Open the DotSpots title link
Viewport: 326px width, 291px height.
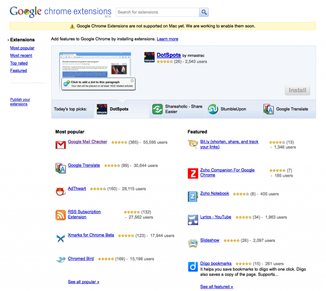tap(169, 55)
